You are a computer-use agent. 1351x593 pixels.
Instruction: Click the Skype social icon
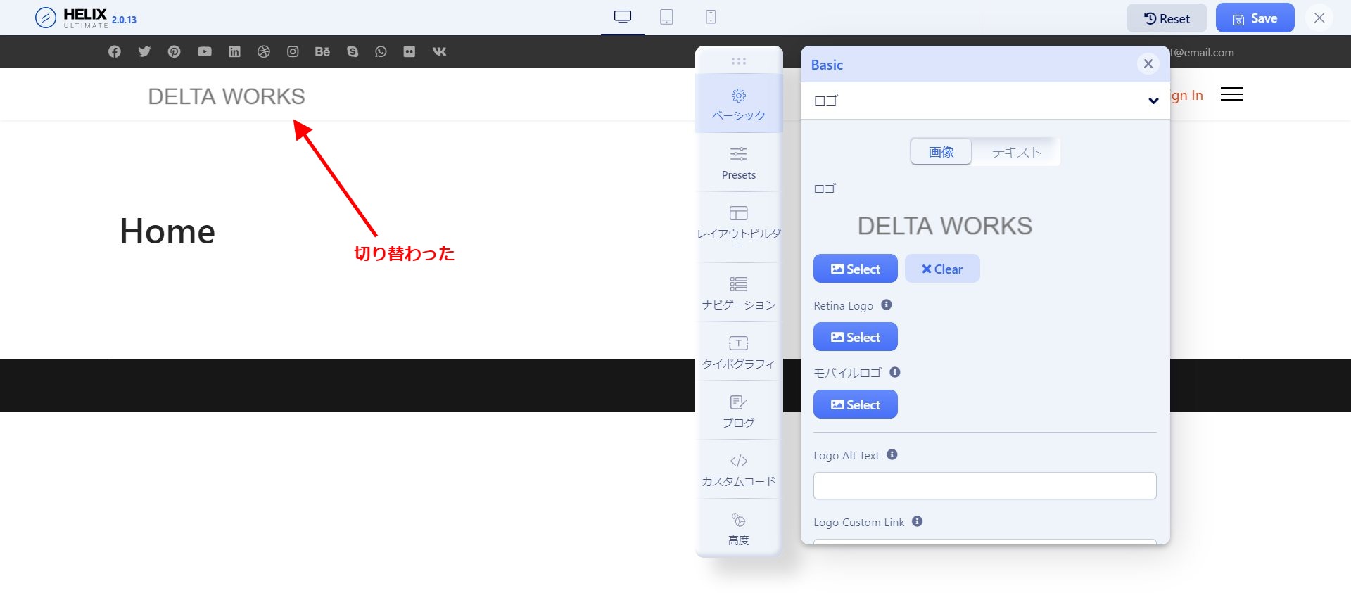(353, 51)
